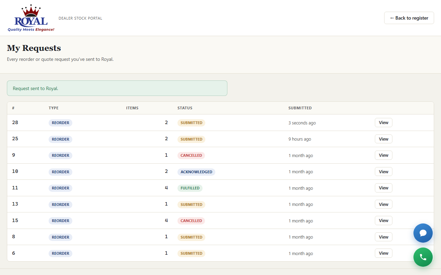Image resolution: width=441 pixels, height=275 pixels.
Task: Click the ITEMS column header
Action: pyautogui.click(x=132, y=108)
